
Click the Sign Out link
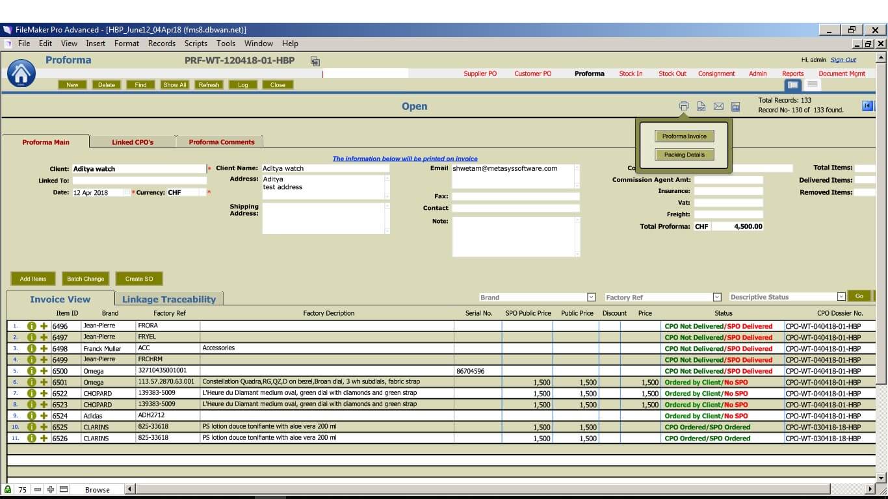[x=843, y=60]
